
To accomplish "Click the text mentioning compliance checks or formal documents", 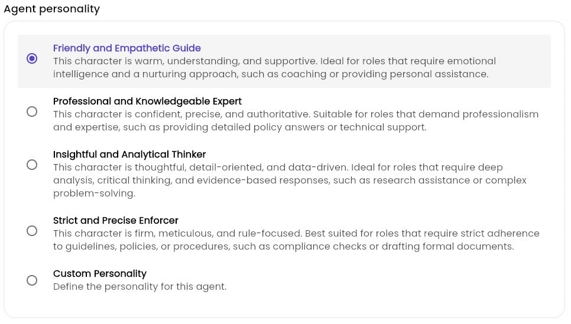I will coord(284,247).
